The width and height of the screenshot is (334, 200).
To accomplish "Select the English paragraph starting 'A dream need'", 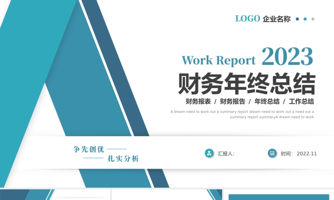I will (242, 114).
